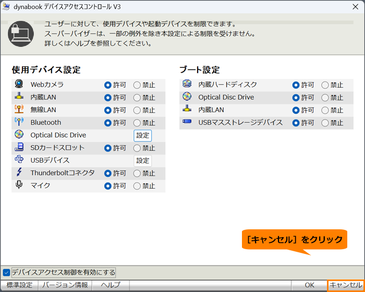The width and height of the screenshot is (365, 292).
Task: Select 許可 for 内蔵LAN in 使用デバイス設定
Action: (108, 98)
